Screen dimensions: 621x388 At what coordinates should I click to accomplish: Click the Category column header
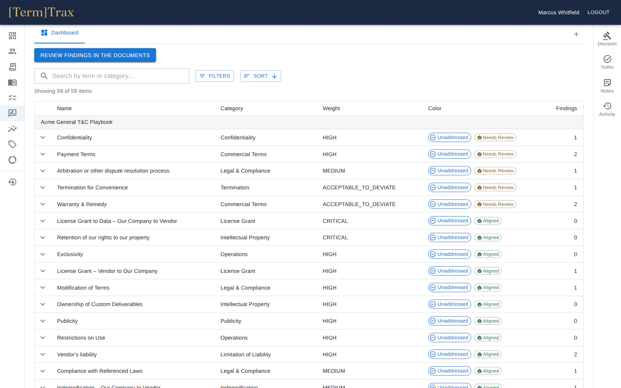tap(232, 108)
